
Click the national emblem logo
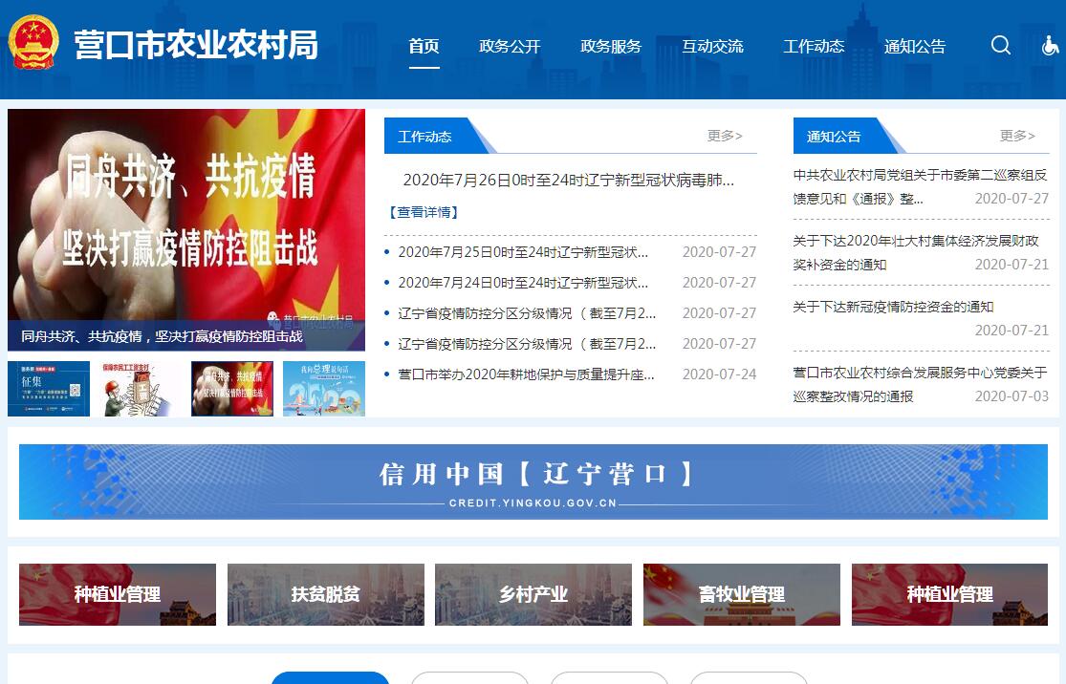coord(33,43)
